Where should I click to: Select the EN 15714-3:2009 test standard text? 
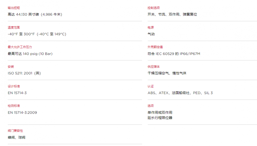point(22,113)
